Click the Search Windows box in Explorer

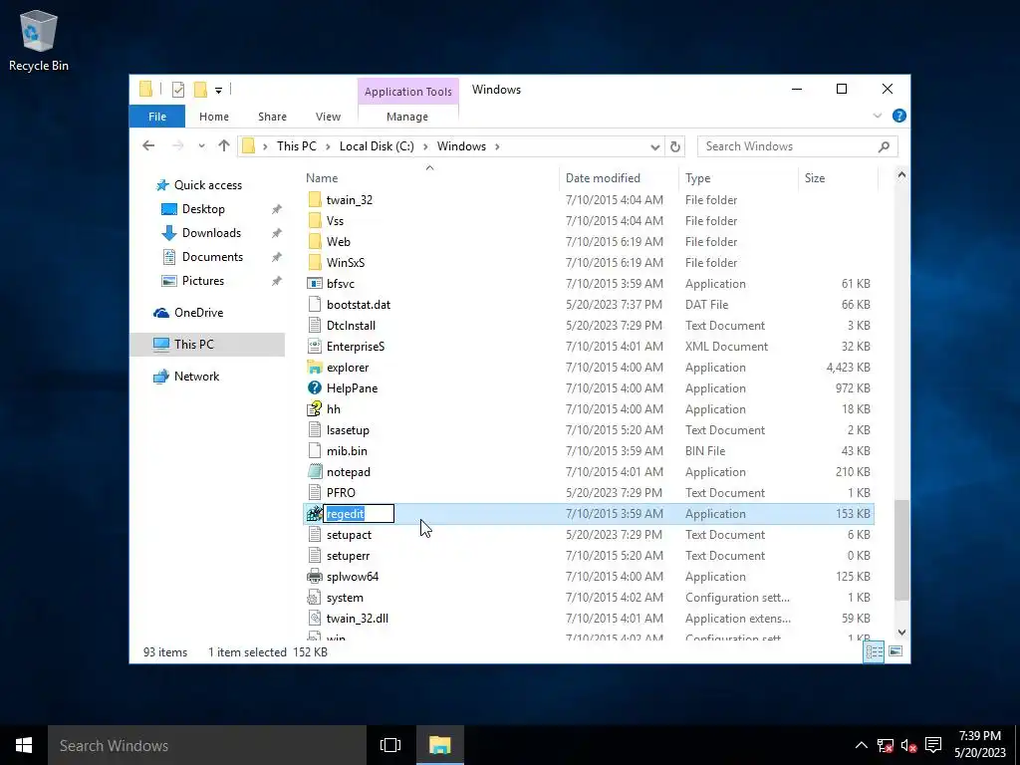[798, 146]
